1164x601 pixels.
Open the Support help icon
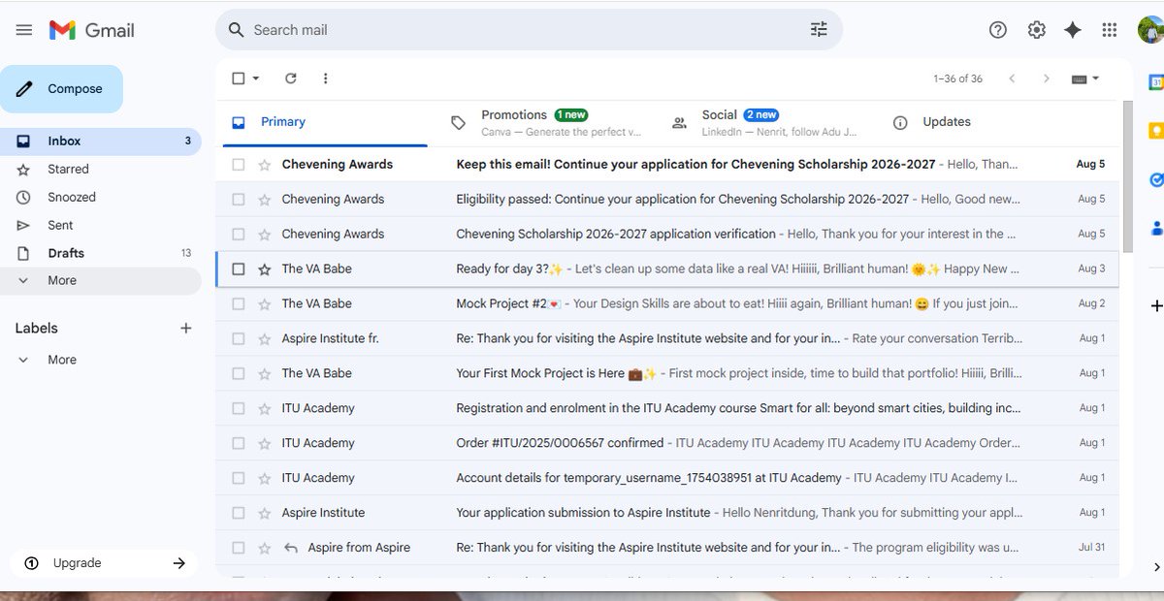click(998, 30)
